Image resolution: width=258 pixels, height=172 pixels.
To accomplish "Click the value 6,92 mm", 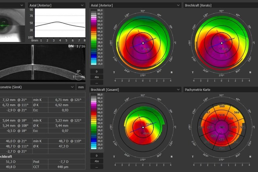I will tap(62, 105).
